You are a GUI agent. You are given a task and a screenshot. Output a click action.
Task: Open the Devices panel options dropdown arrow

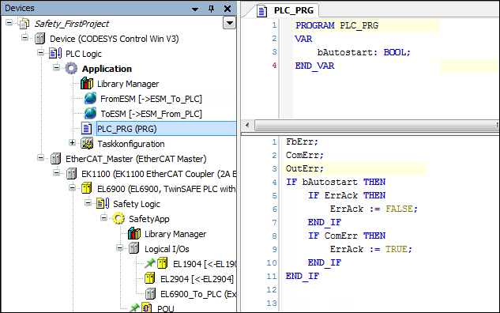[x=195, y=9]
